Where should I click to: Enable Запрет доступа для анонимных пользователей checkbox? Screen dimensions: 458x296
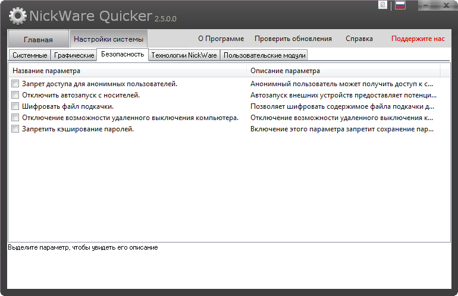tap(15, 83)
